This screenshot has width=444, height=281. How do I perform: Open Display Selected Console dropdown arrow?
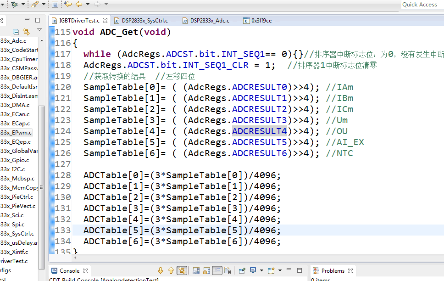pos(261,270)
